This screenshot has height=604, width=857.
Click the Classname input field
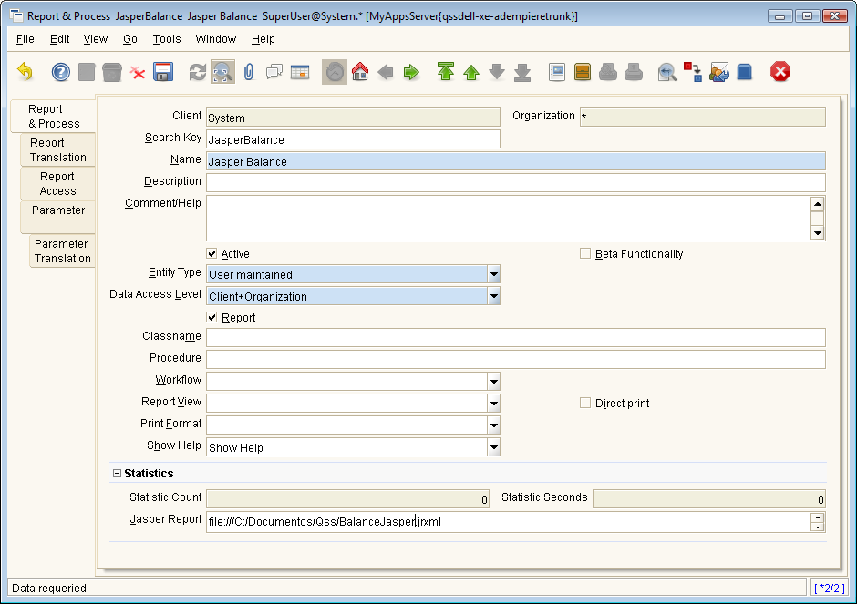(515, 337)
